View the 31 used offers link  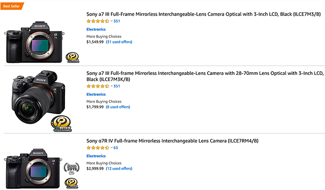pos(119,42)
